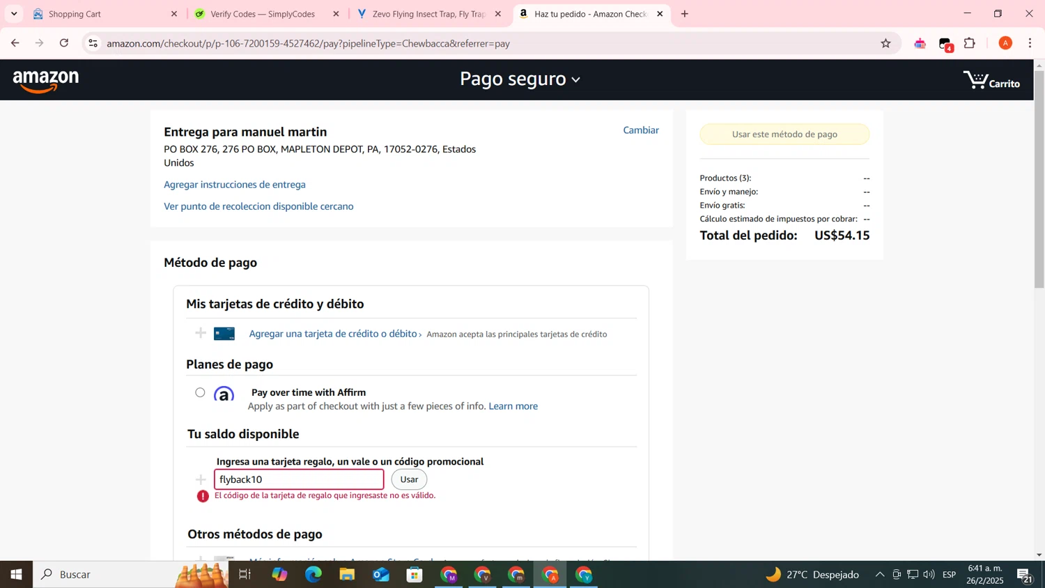The image size is (1045, 588).
Task: Reload the current page
Action: (64, 43)
